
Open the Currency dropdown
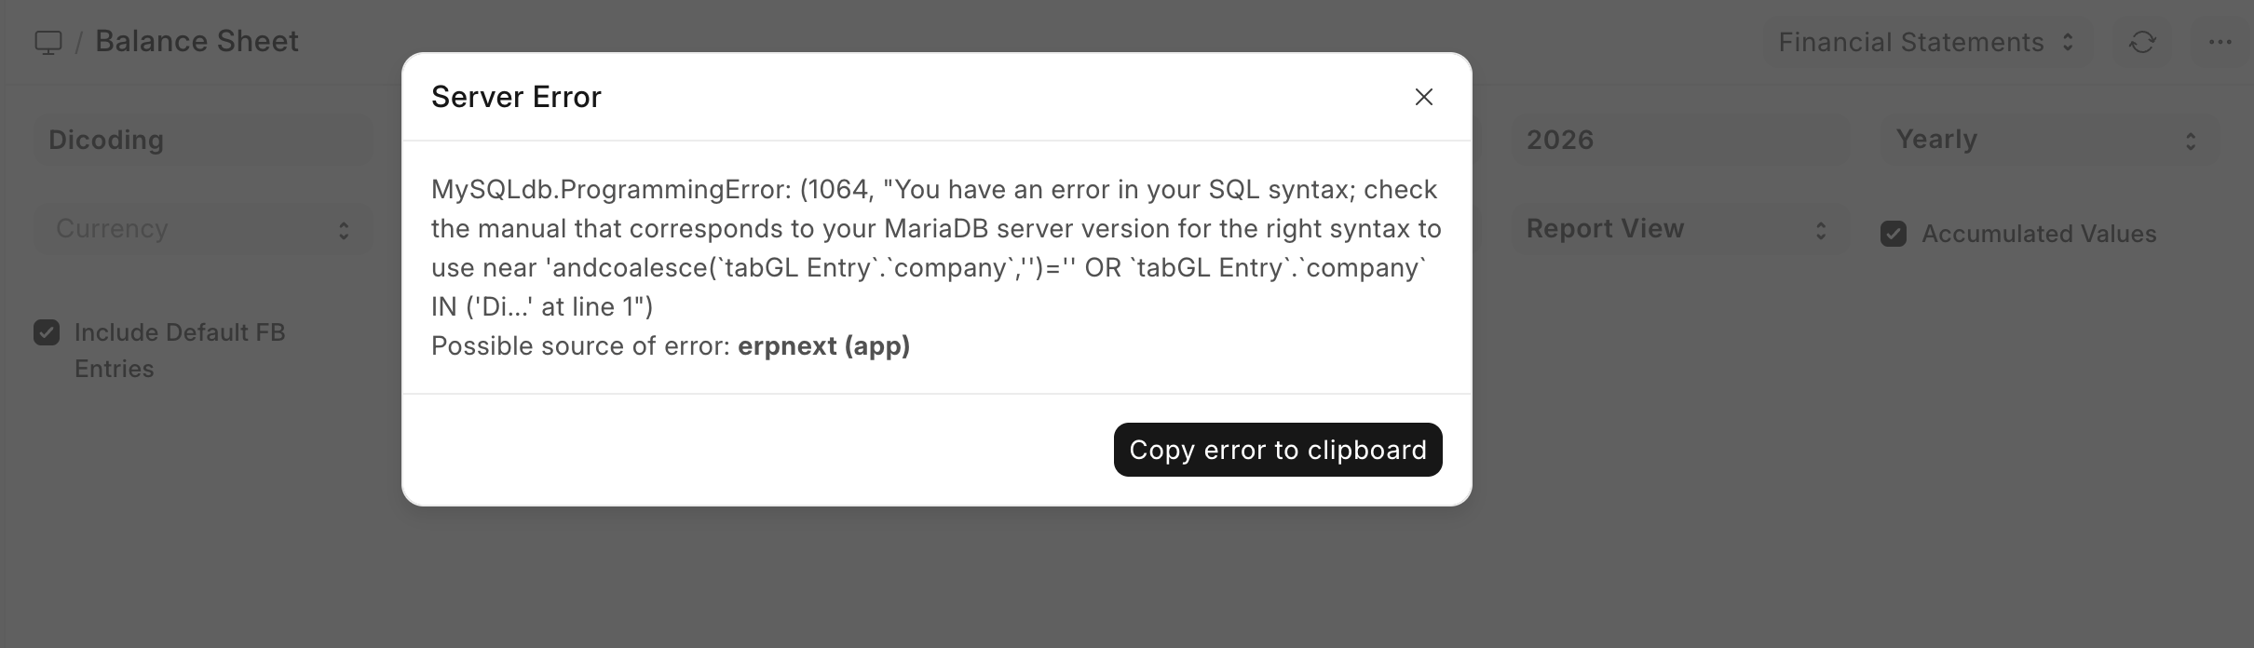pyautogui.click(x=203, y=229)
